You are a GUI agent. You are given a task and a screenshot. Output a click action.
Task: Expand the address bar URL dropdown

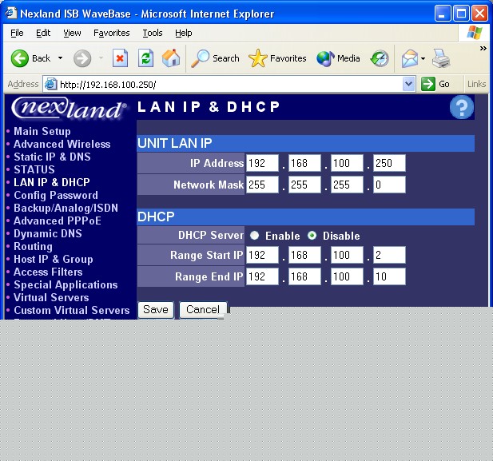[x=409, y=84]
